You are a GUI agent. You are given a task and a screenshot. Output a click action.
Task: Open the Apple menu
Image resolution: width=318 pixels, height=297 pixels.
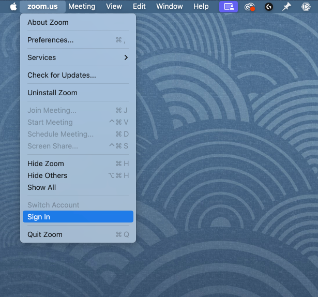pyautogui.click(x=13, y=7)
